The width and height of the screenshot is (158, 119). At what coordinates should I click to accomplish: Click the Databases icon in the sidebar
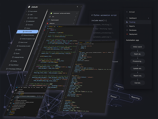tap(127, 30)
